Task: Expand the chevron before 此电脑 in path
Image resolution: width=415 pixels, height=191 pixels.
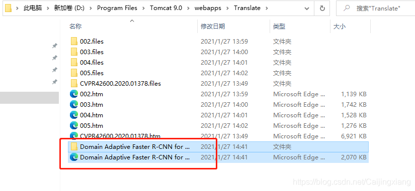Action: click(x=18, y=8)
